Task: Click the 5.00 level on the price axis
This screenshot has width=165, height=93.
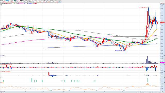Action: (162, 16)
